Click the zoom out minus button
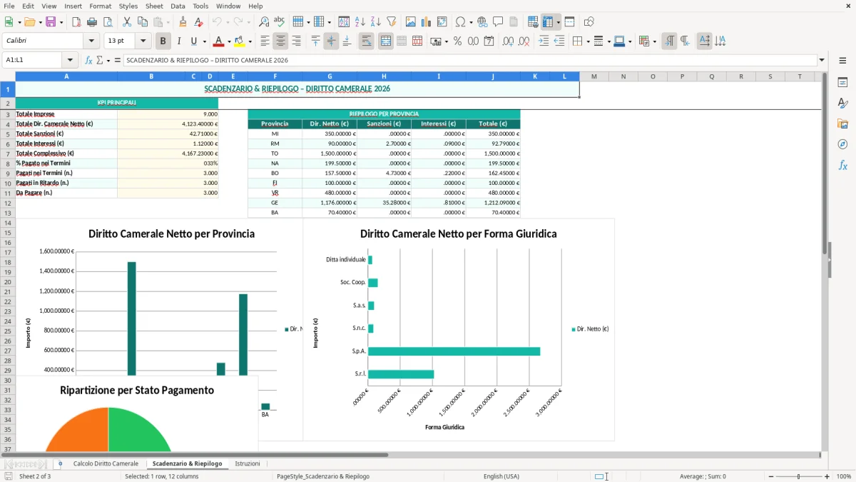Screen dimensions: 856x482 tap(770, 476)
